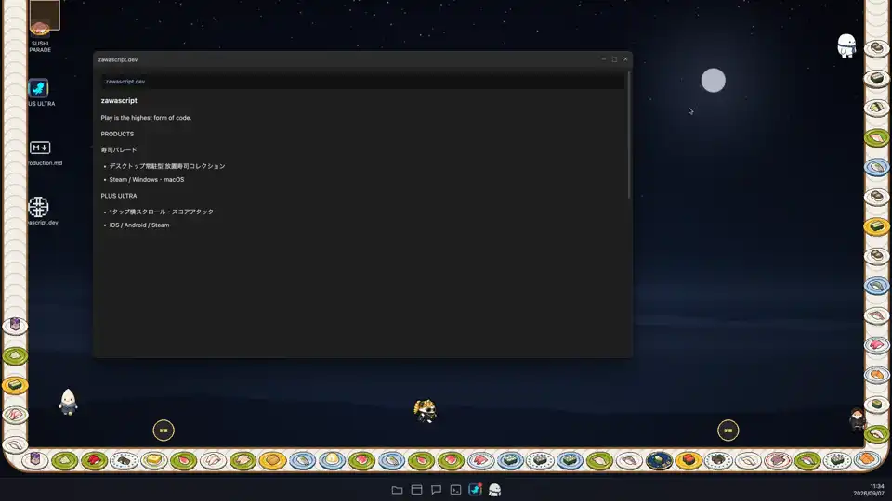Click the 寿司パレード product title
This screenshot has height=501, width=892.
[x=119, y=150]
